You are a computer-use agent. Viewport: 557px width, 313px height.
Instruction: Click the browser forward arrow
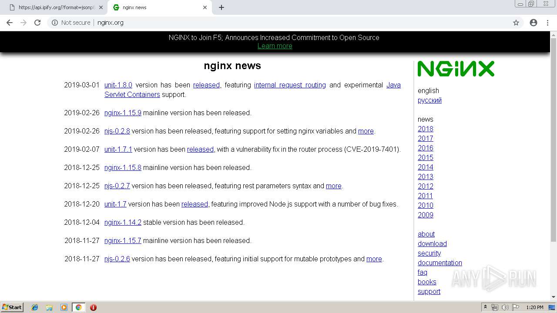click(x=23, y=23)
